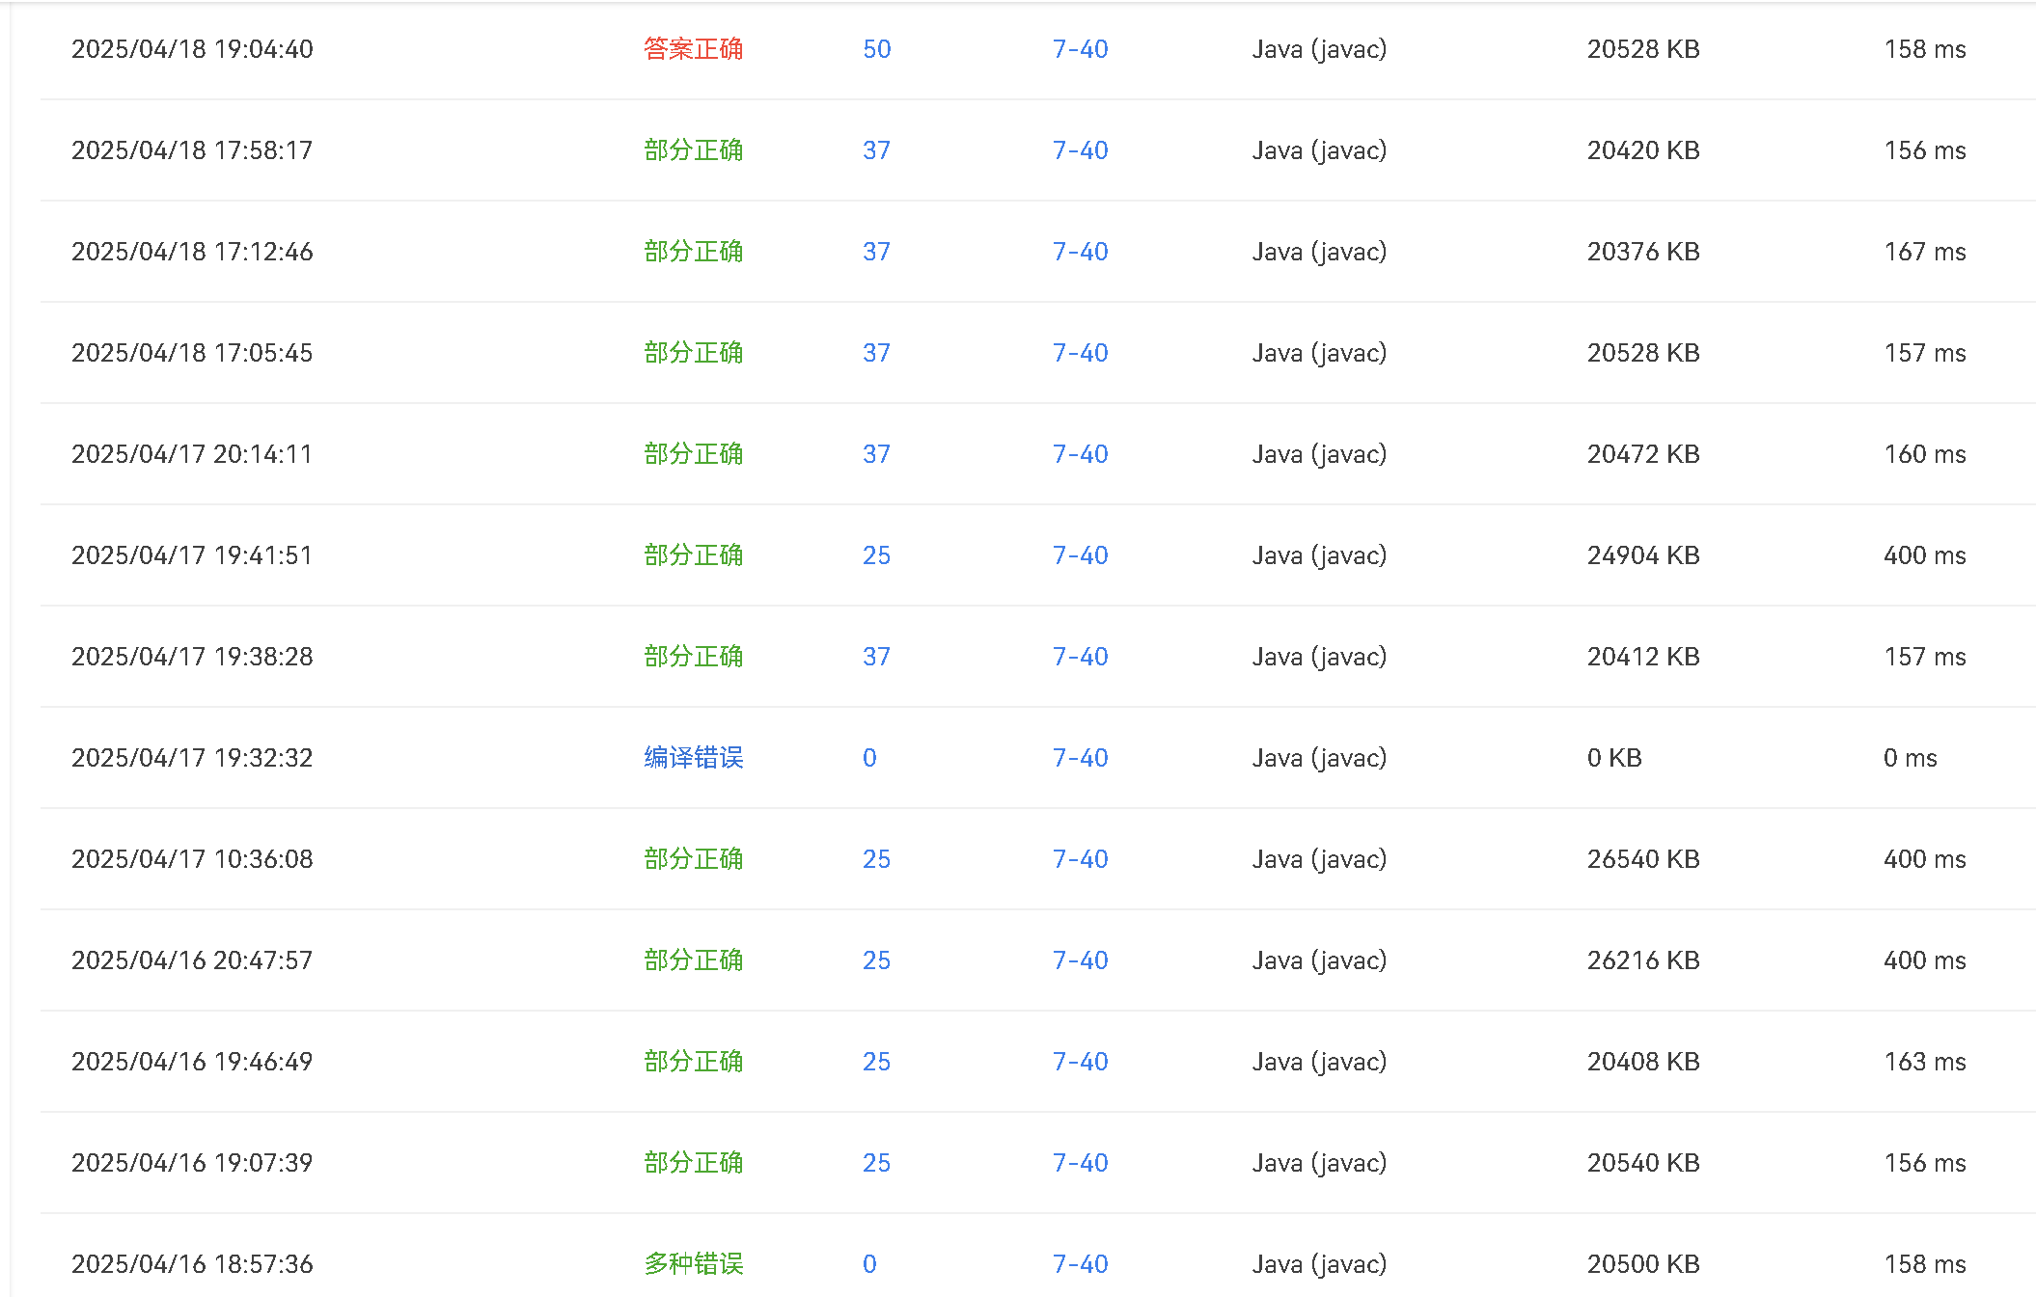Click 答案正确 status in top row
This screenshot has height=1297, width=2036.
[x=693, y=49]
